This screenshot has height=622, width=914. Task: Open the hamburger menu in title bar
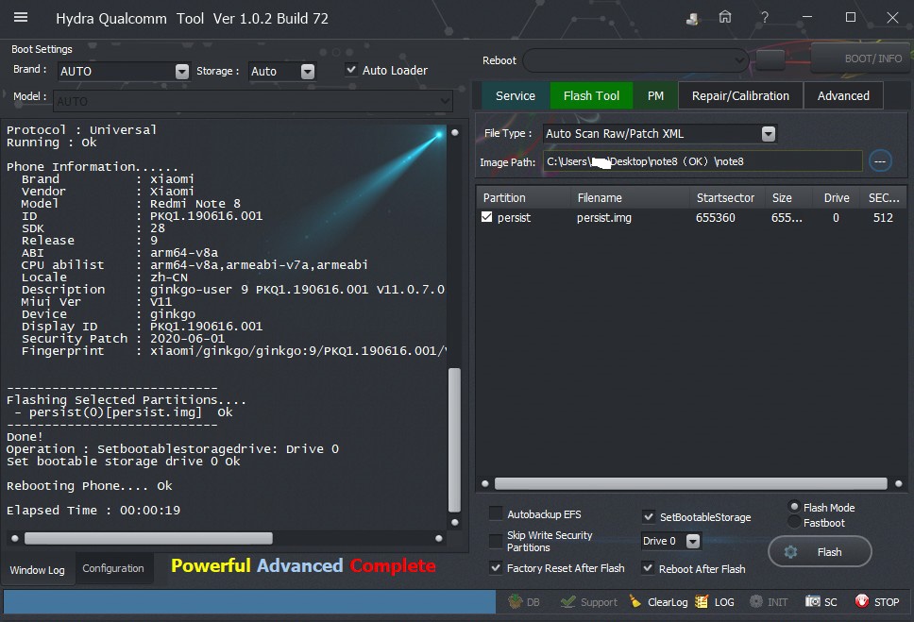(x=21, y=18)
